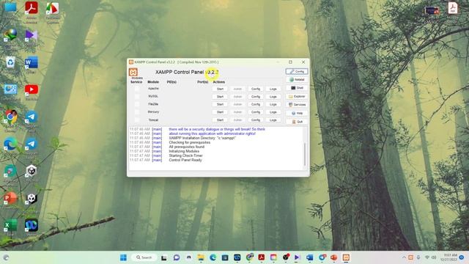Open File Explorer from the taskbar
The image size is (469, 264).
click(201, 257)
